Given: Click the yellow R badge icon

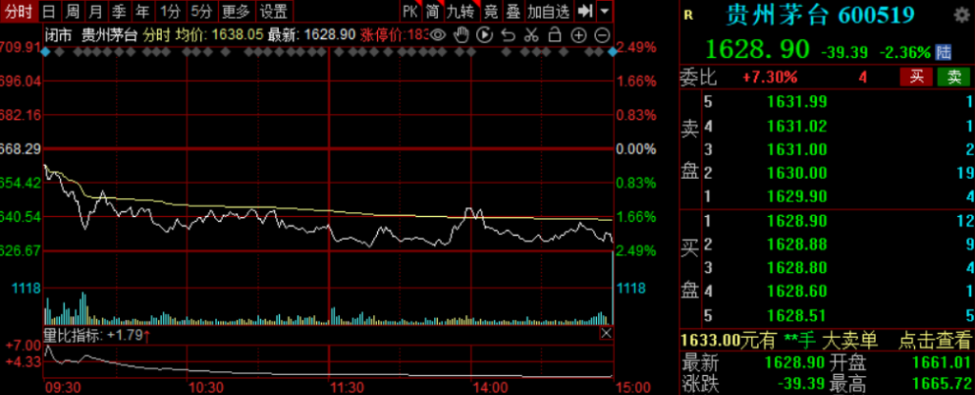Looking at the screenshot, I should (x=688, y=15).
